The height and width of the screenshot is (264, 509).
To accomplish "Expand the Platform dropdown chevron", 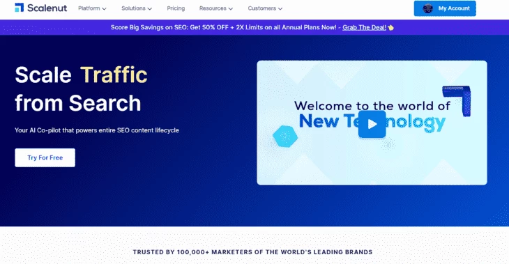I will click(x=104, y=9).
